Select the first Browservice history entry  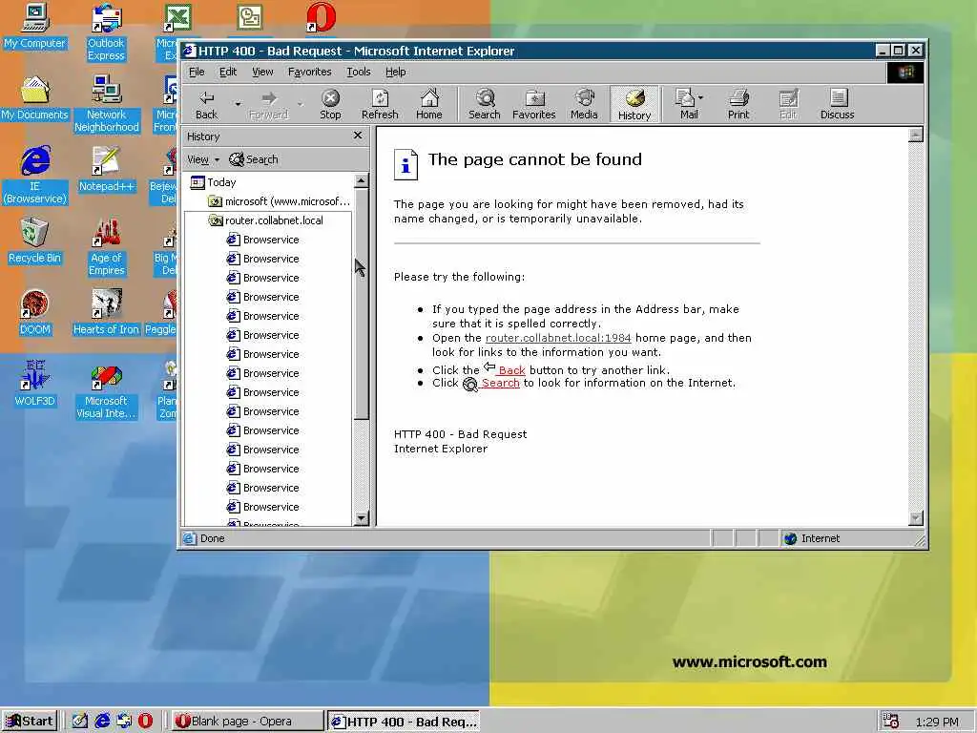tap(263, 240)
